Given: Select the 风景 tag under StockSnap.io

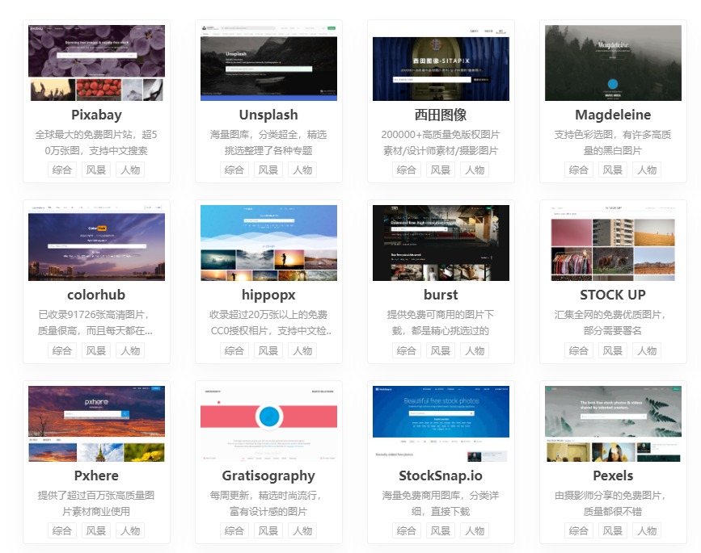Looking at the screenshot, I should [441, 531].
